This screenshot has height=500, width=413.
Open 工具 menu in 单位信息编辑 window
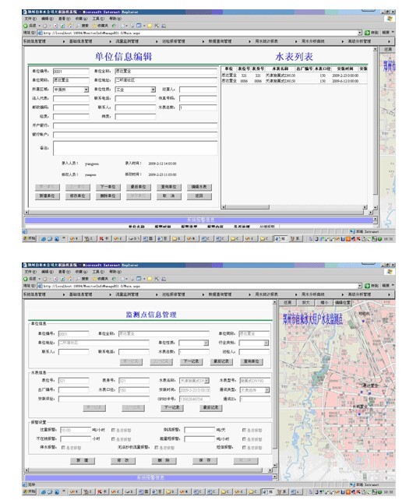(x=98, y=19)
